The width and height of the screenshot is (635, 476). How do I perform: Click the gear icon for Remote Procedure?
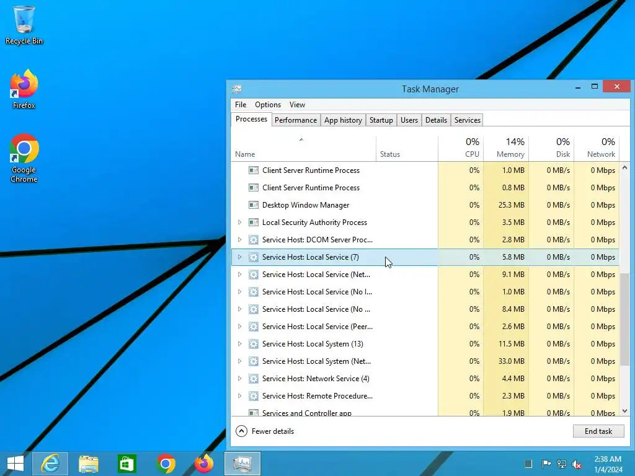click(x=254, y=396)
